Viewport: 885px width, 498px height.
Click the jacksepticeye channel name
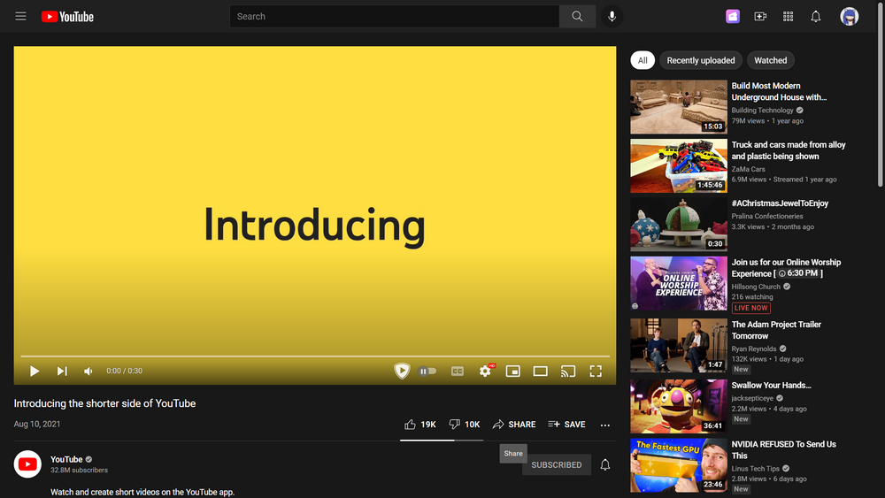(x=752, y=398)
